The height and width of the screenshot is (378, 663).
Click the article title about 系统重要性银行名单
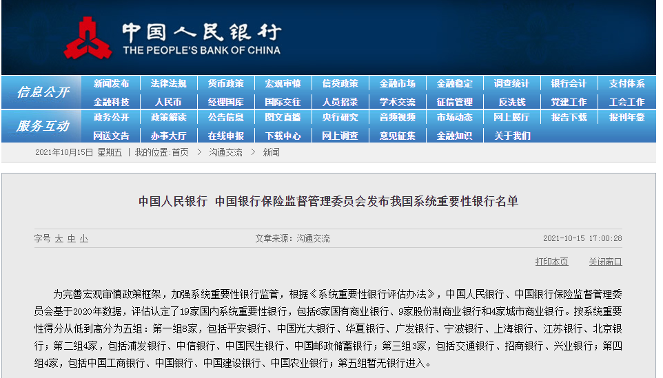(328, 201)
